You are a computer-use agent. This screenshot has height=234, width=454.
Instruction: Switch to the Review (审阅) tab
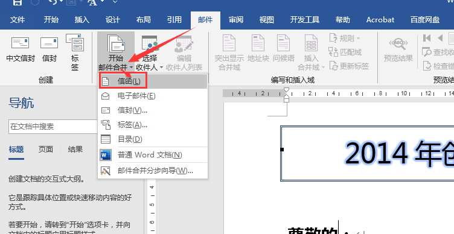[x=235, y=20]
